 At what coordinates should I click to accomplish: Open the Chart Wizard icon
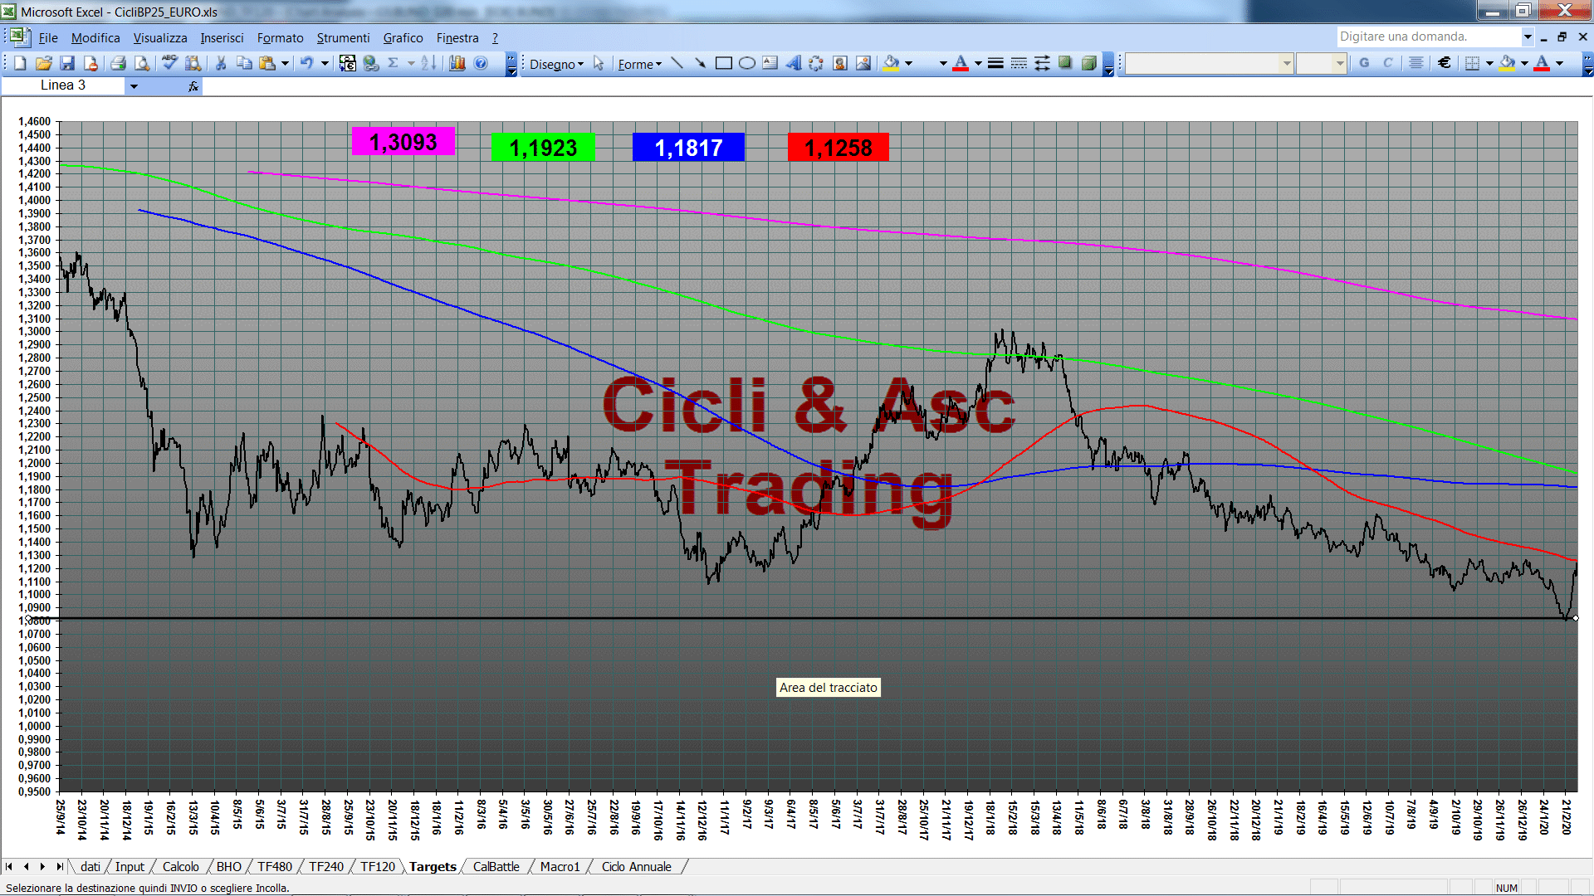pyautogui.click(x=457, y=64)
